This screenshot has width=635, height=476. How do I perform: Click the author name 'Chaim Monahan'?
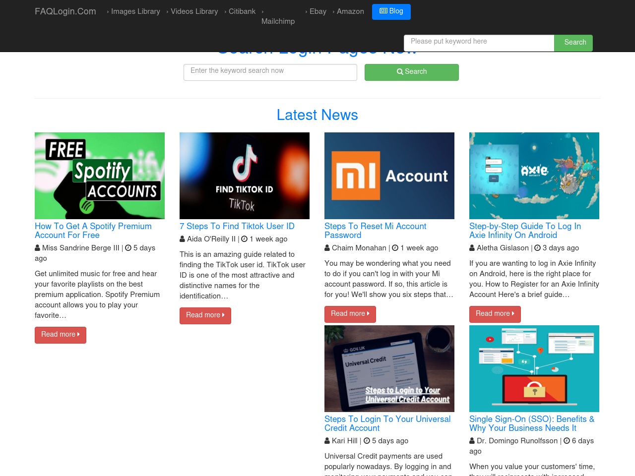click(x=359, y=248)
